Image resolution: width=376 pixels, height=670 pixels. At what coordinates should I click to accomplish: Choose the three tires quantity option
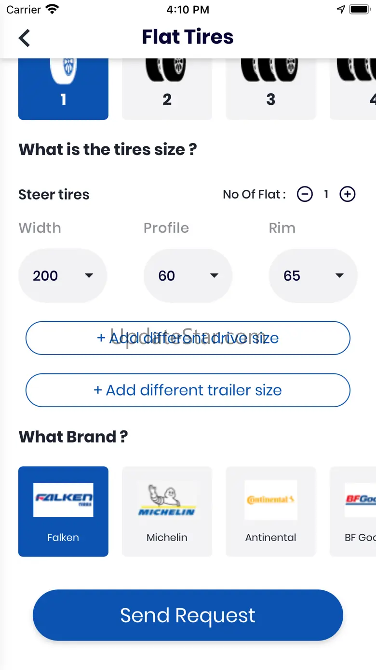click(x=271, y=89)
